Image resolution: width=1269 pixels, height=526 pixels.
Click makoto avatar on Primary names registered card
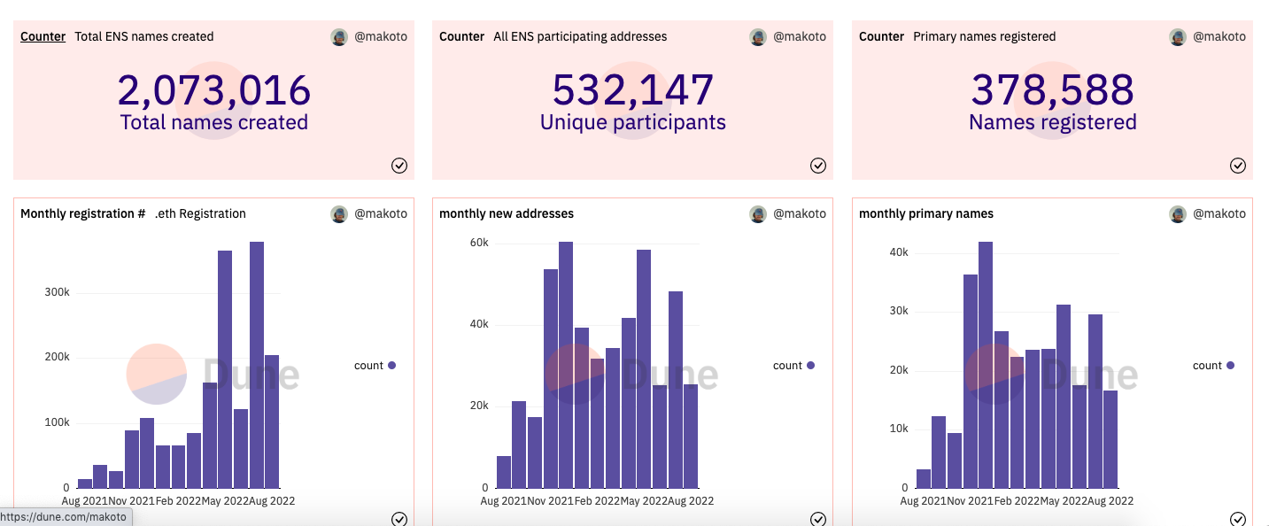click(x=1178, y=37)
